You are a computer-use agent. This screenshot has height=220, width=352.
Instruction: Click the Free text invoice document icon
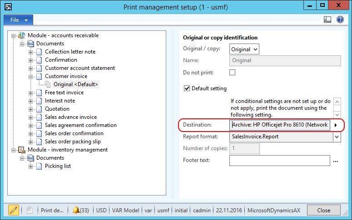39,93
